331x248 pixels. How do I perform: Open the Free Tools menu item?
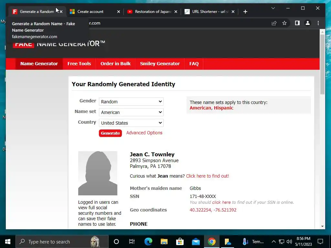[79, 64]
